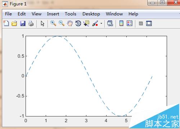This screenshot has height=129, width=180.
Task: Minimize the Figure 1 window
Action: pyautogui.click(x=153, y=3)
